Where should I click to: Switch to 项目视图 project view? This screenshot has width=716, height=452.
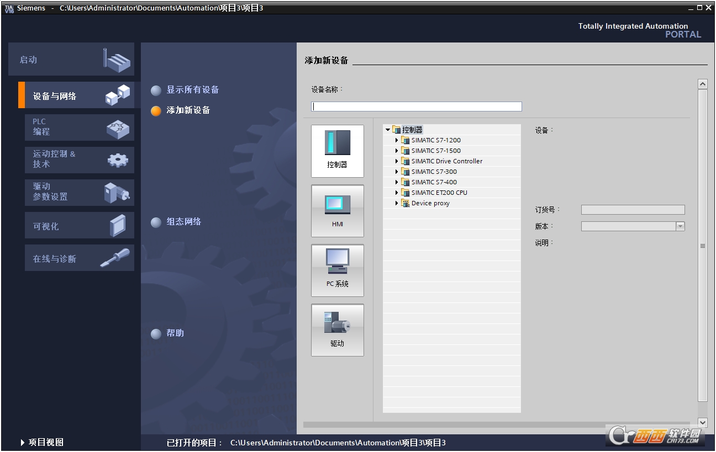(42, 442)
